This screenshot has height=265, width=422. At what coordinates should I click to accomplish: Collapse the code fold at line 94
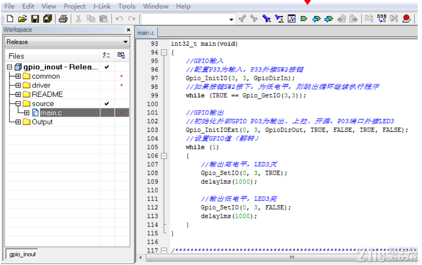click(164, 52)
